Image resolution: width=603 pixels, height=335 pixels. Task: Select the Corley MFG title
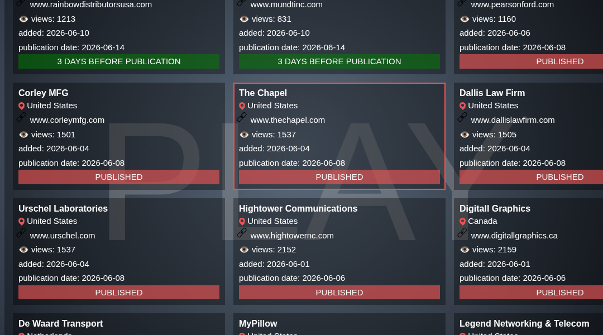click(44, 93)
